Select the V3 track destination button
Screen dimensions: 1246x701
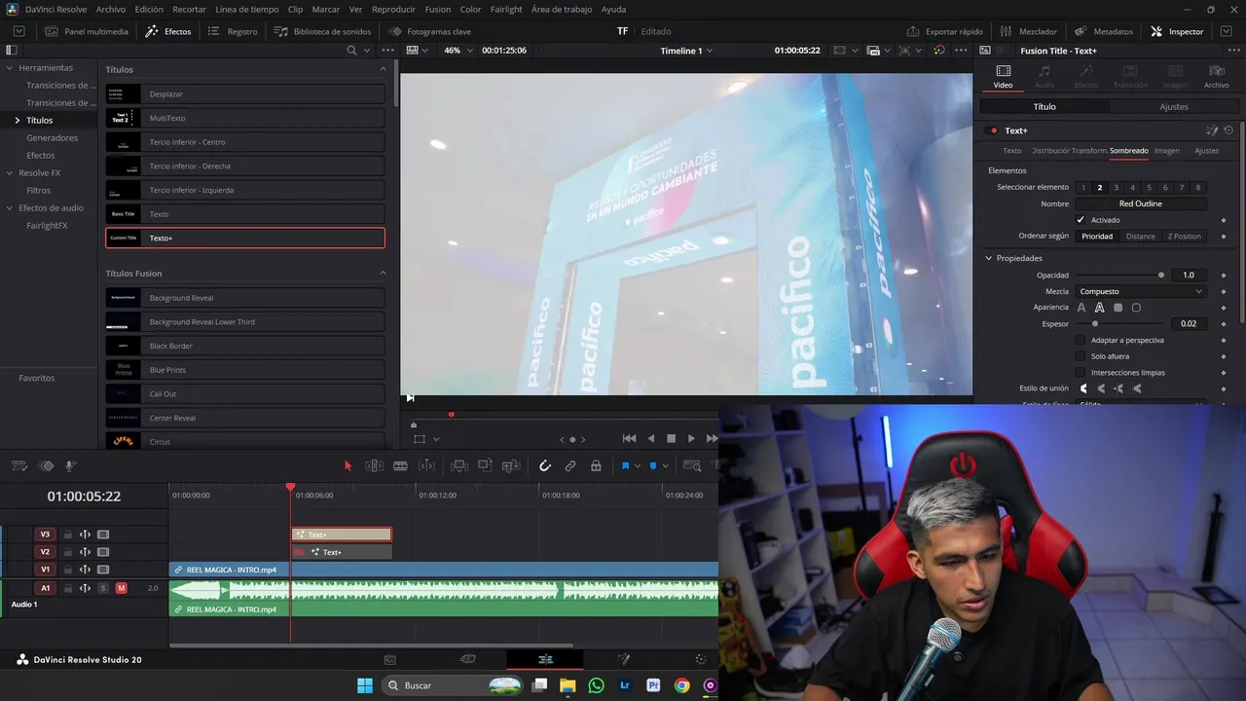(x=45, y=535)
